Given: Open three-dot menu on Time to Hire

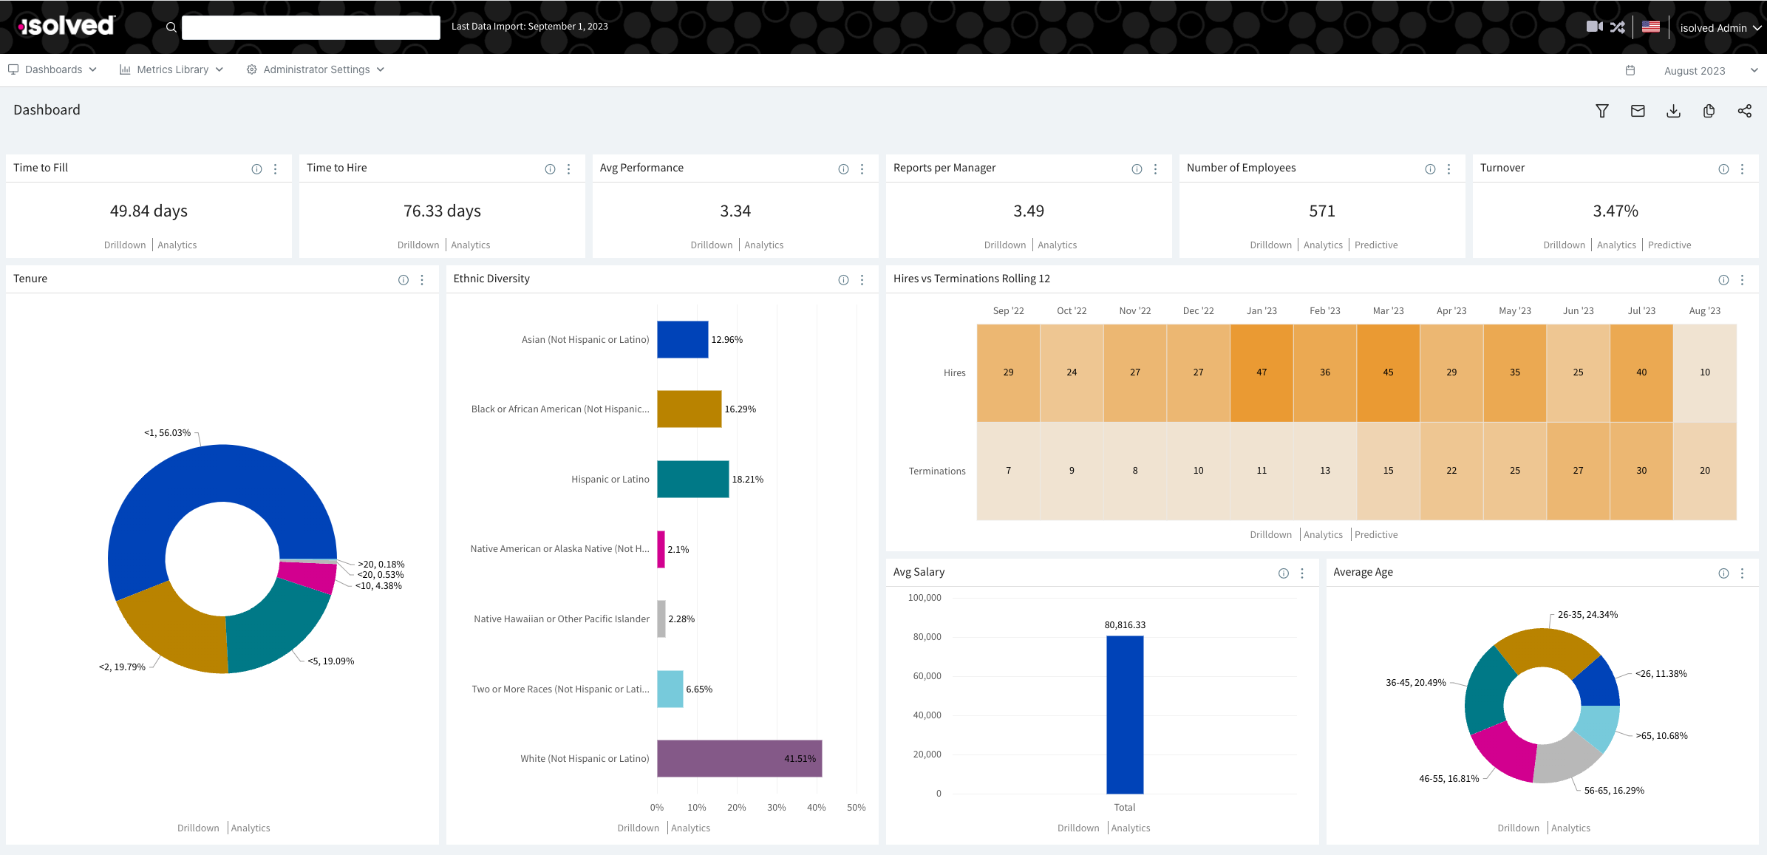Looking at the screenshot, I should (x=568, y=169).
